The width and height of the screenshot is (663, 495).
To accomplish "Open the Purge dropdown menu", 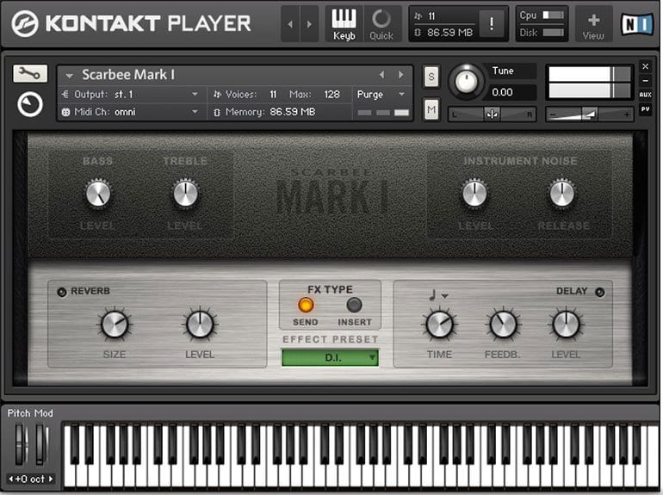I will pos(381,95).
